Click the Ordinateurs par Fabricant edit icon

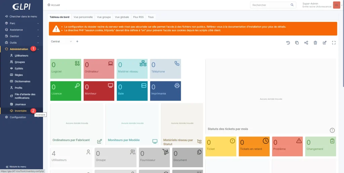[99, 141]
